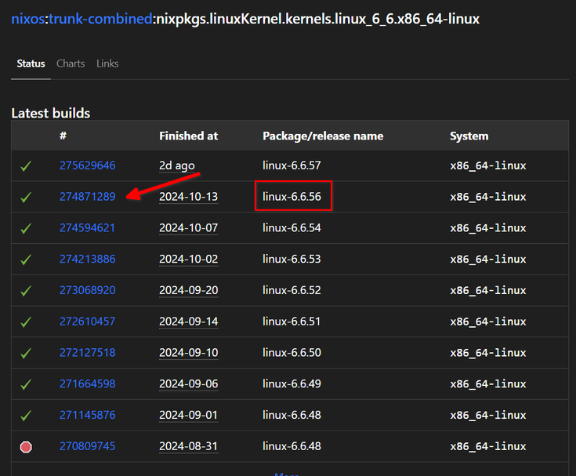The width and height of the screenshot is (576, 476).
Task: Open the trunk-combined jobset link
Action: click(x=100, y=19)
